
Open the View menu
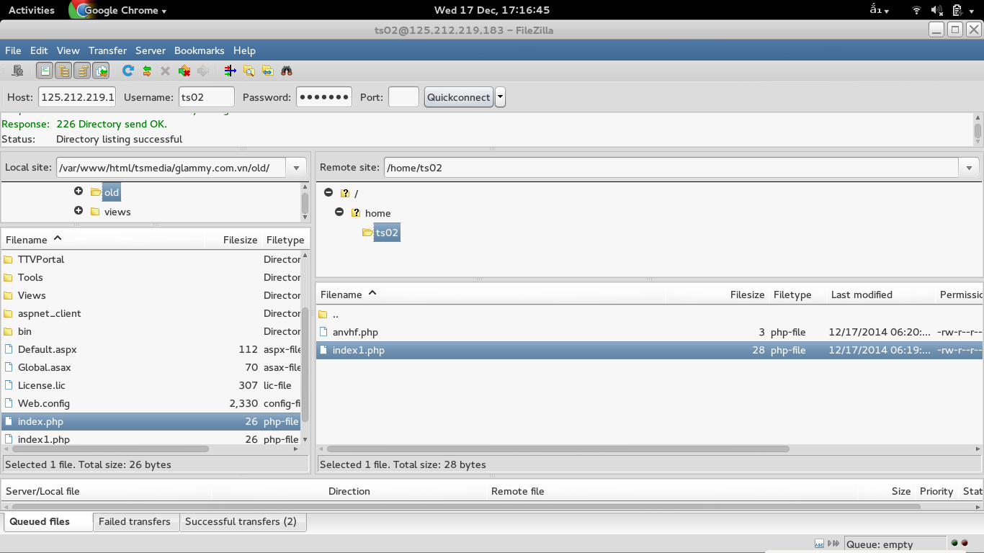point(68,50)
